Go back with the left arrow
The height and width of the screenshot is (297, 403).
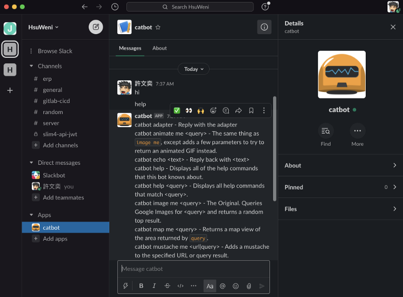coord(85,7)
